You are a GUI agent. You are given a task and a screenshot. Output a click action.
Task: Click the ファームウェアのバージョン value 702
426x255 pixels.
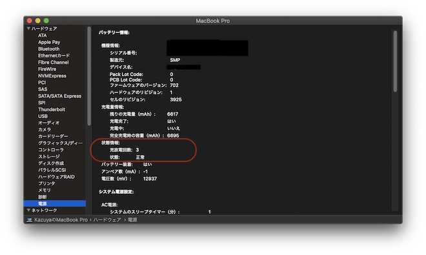tap(174, 85)
